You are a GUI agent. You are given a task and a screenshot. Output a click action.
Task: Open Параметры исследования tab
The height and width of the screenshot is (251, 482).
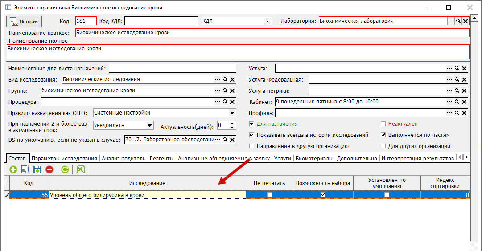coord(64,159)
